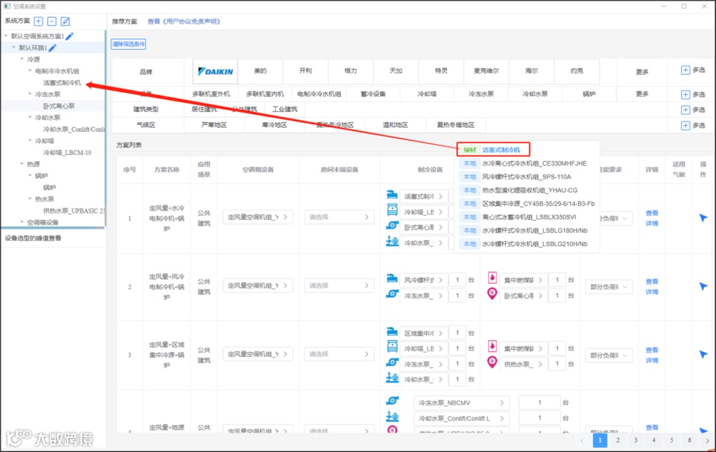Click 更多 in the 品牌 filter row
This screenshot has height=452, width=716.
click(x=642, y=72)
